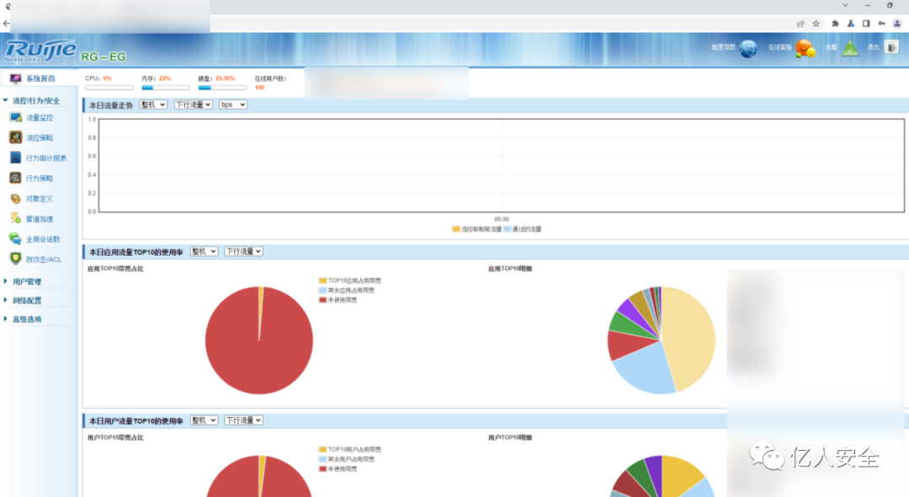Open the bps unit dropdown
Image resolution: width=909 pixels, height=497 pixels.
tap(233, 104)
